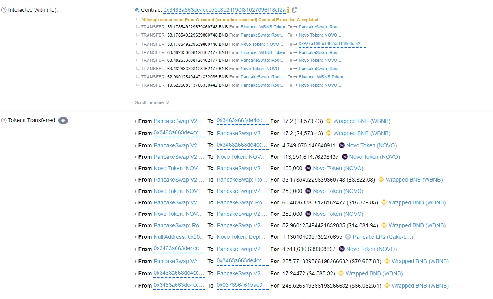Click value ($14,081.94)
Viewport: 493px width, 299px height.
click(363, 225)
